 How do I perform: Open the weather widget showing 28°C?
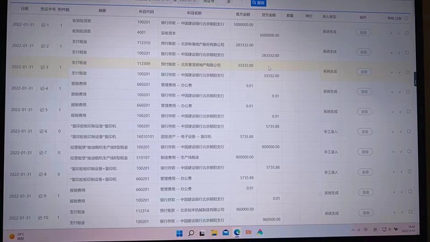17,236
